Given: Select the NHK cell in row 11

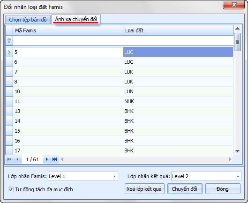Looking at the screenshot, I should coord(178,101).
